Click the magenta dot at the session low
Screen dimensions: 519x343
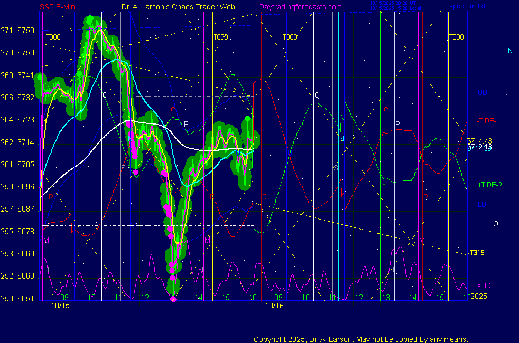[x=173, y=299]
